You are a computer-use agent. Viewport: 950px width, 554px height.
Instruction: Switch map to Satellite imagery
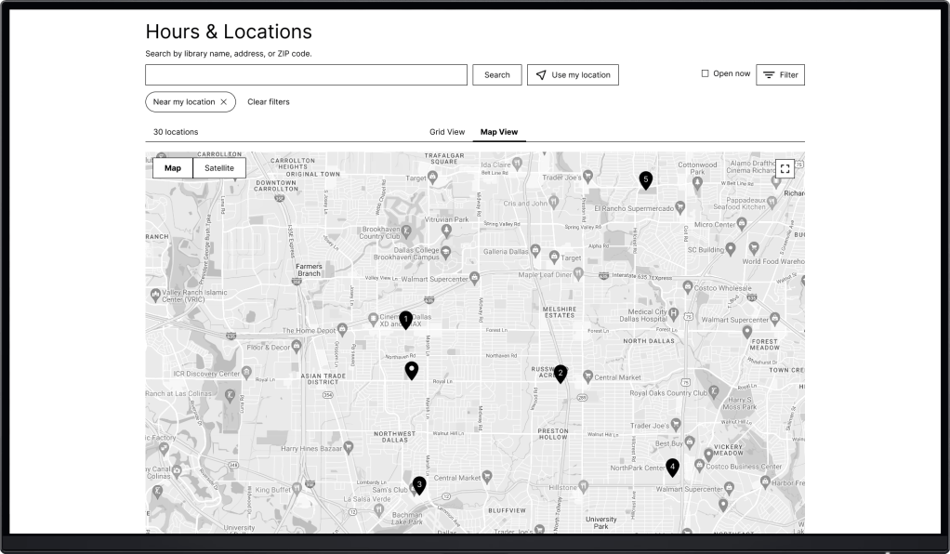point(219,168)
